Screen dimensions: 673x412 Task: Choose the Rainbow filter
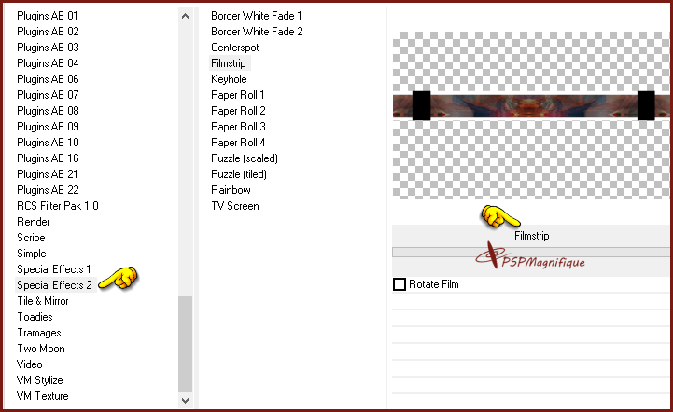pos(231,190)
